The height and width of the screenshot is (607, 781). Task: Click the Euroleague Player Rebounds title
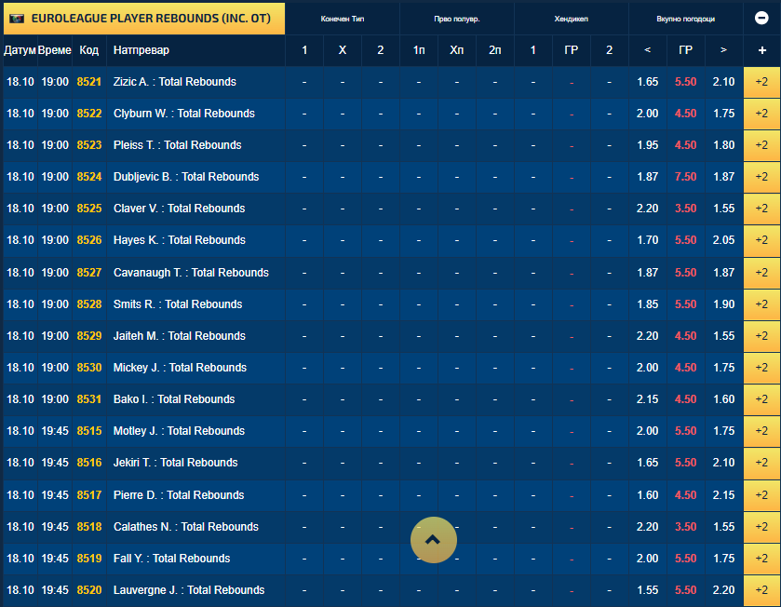pyautogui.click(x=151, y=19)
